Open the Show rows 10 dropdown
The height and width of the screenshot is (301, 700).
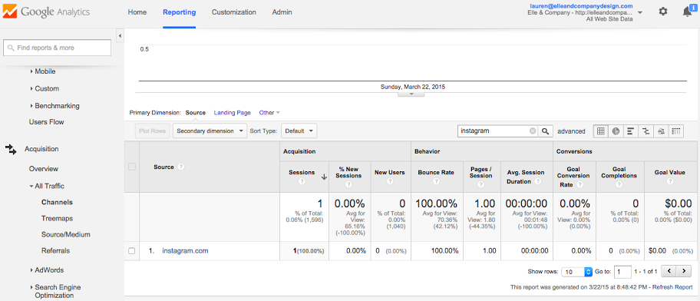pyautogui.click(x=576, y=272)
